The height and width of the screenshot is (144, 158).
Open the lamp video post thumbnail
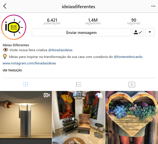click(26, 117)
